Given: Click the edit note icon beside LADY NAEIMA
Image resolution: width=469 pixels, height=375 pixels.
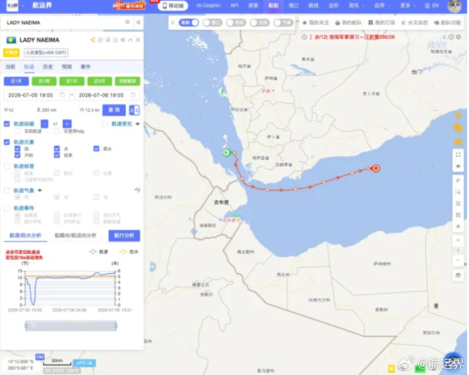Looking at the screenshot, I should tap(100, 40).
